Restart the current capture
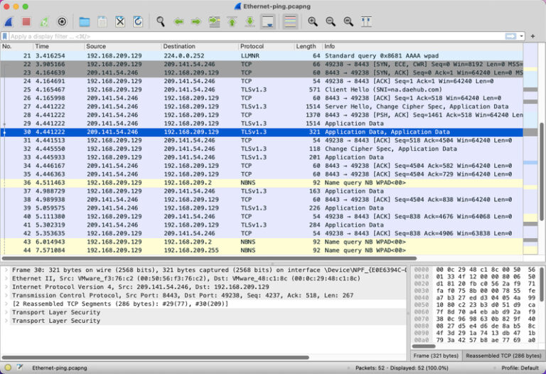 click(x=44, y=22)
